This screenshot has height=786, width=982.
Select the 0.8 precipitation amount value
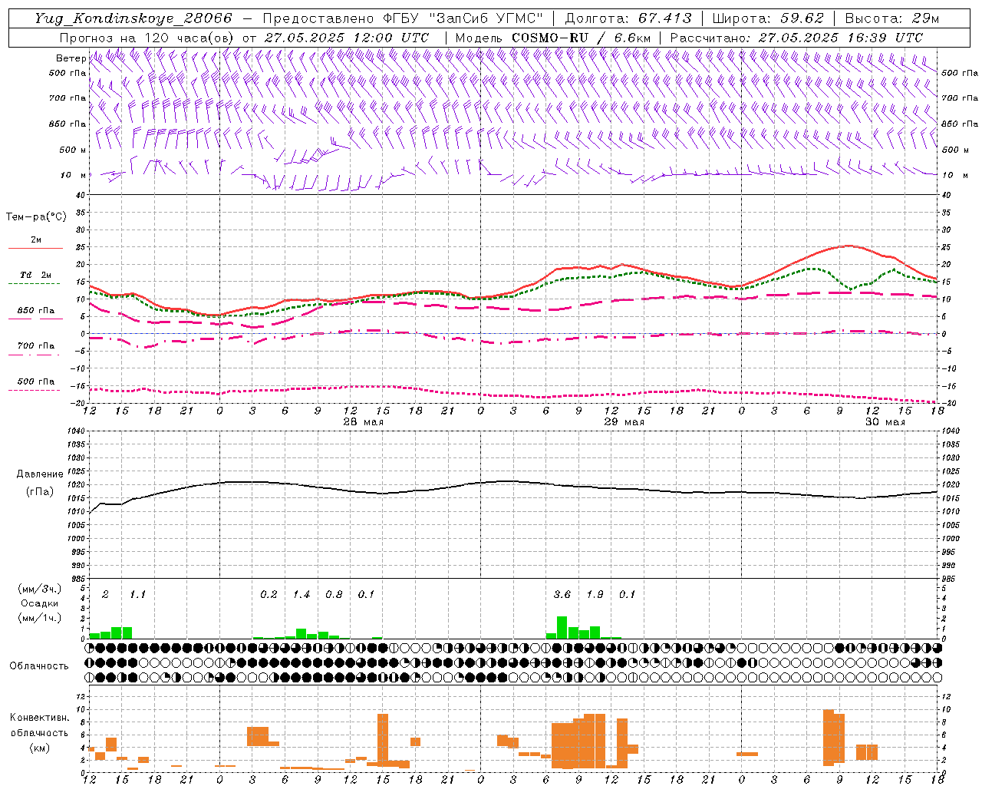(334, 595)
